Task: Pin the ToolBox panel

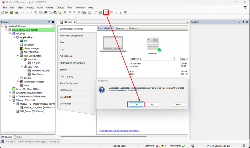Action: click(243, 22)
